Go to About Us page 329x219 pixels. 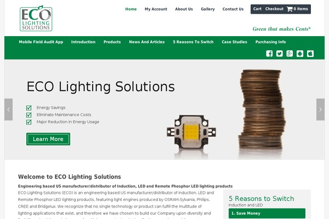point(184,9)
